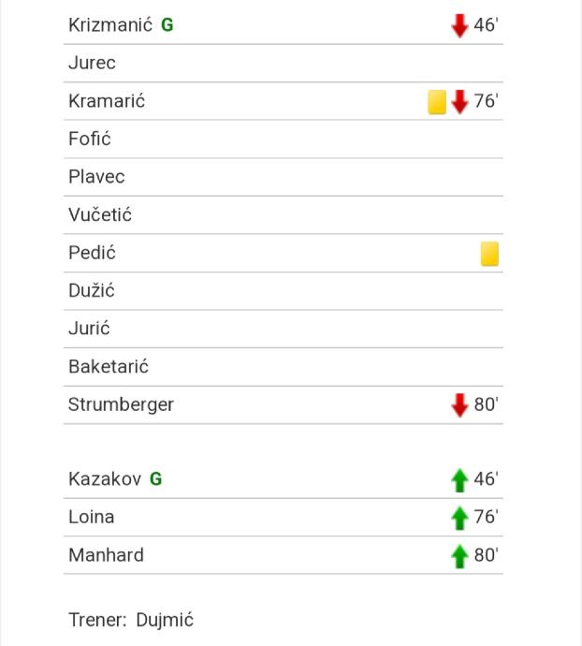
Task: Select Dužić in the lineup
Action: click(x=92, y=291)
